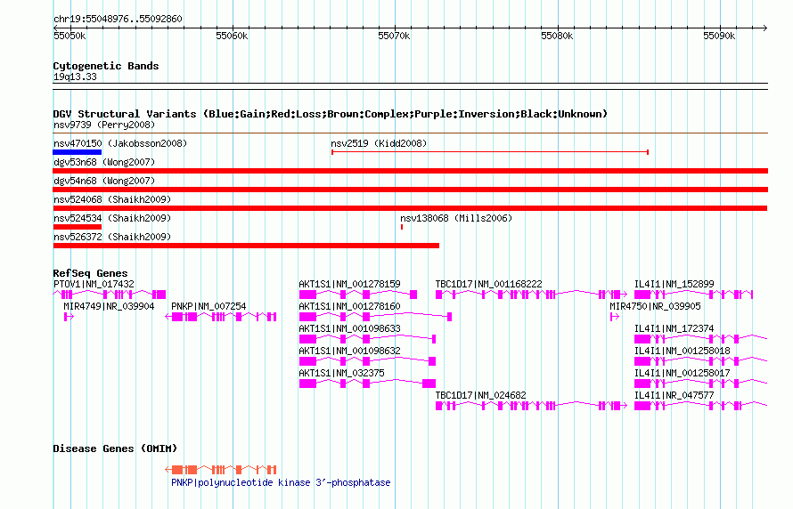Click the AKT1S1|NM_001278159 transcript glyph
Image resolution: width=793 pixels, height=509 pixels.
[x=358, y=295]
